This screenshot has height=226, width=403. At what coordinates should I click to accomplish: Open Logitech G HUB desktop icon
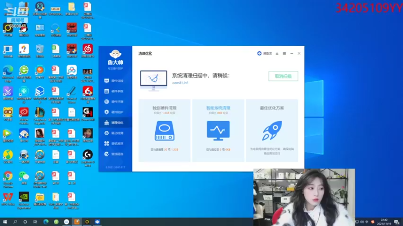point(88,158)
